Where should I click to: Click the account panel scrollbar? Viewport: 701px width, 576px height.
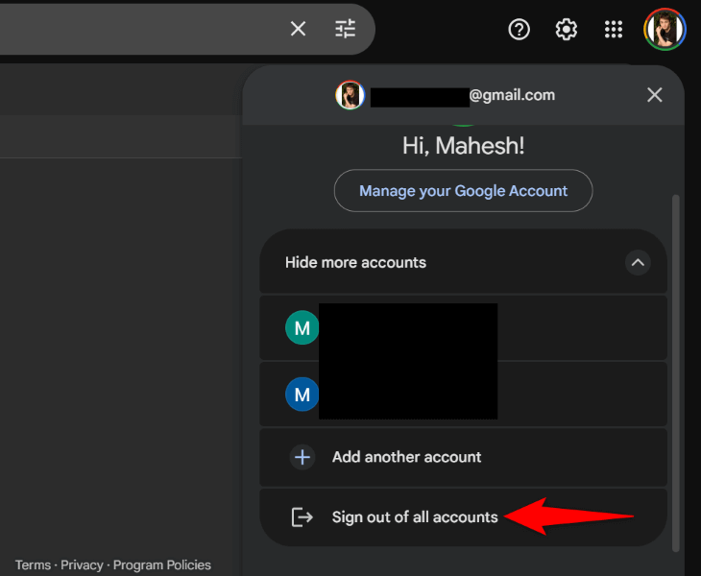[676, 372]
